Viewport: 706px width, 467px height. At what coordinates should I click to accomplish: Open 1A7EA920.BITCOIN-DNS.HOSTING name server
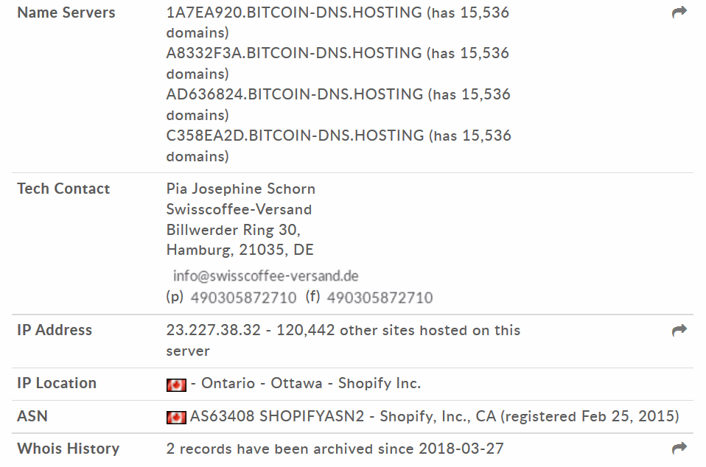point(294,13)
